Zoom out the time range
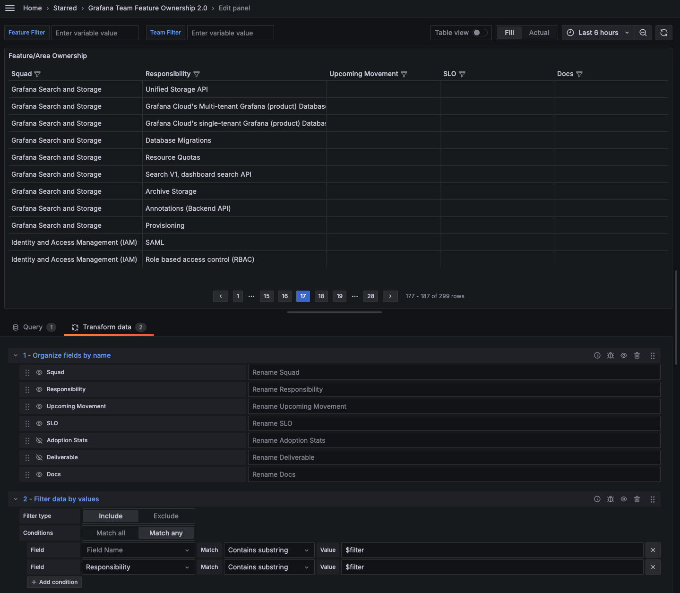Viewport: 680px width, 593px height. pyautogui.click(x=643, y=33)
